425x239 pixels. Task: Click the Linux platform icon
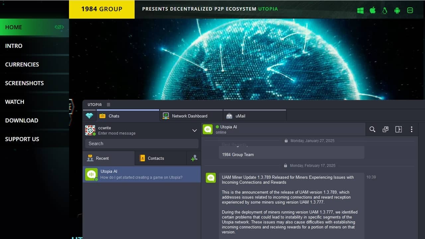click(x=384, y=10)
